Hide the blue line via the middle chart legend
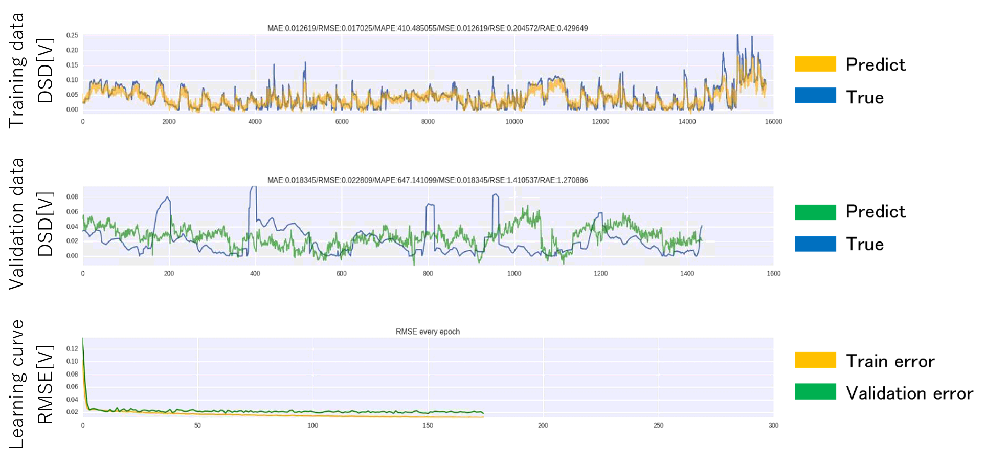 [815, 244]
